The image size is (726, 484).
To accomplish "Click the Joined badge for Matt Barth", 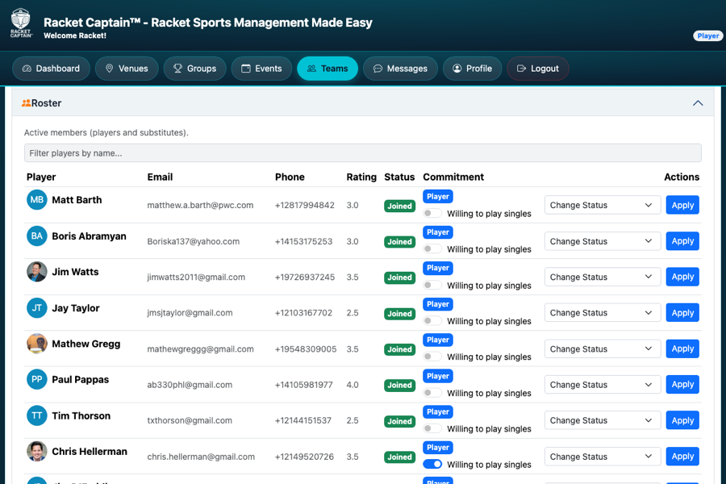I will point(399,206).
